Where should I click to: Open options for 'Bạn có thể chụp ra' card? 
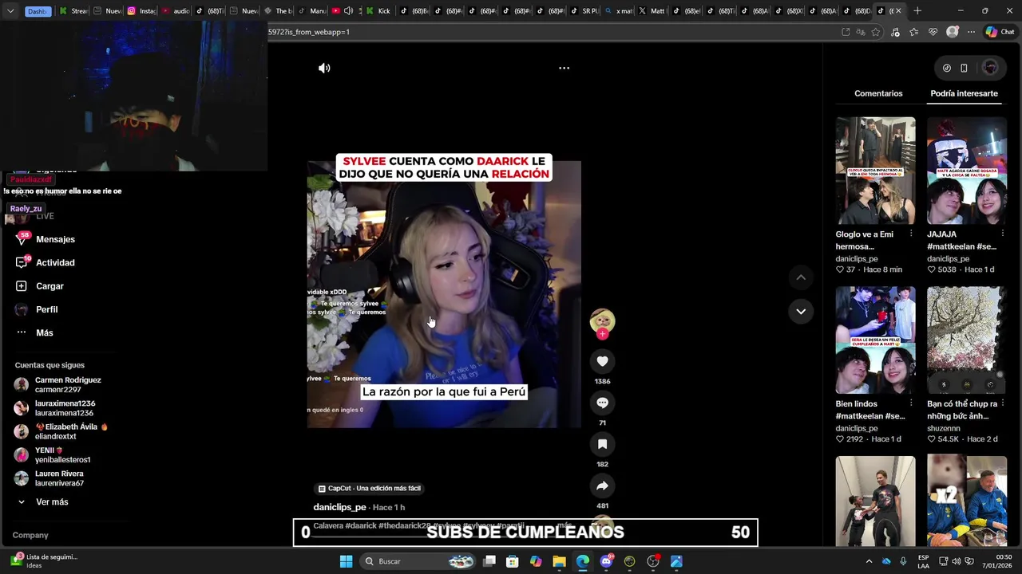click(1002, 403)
